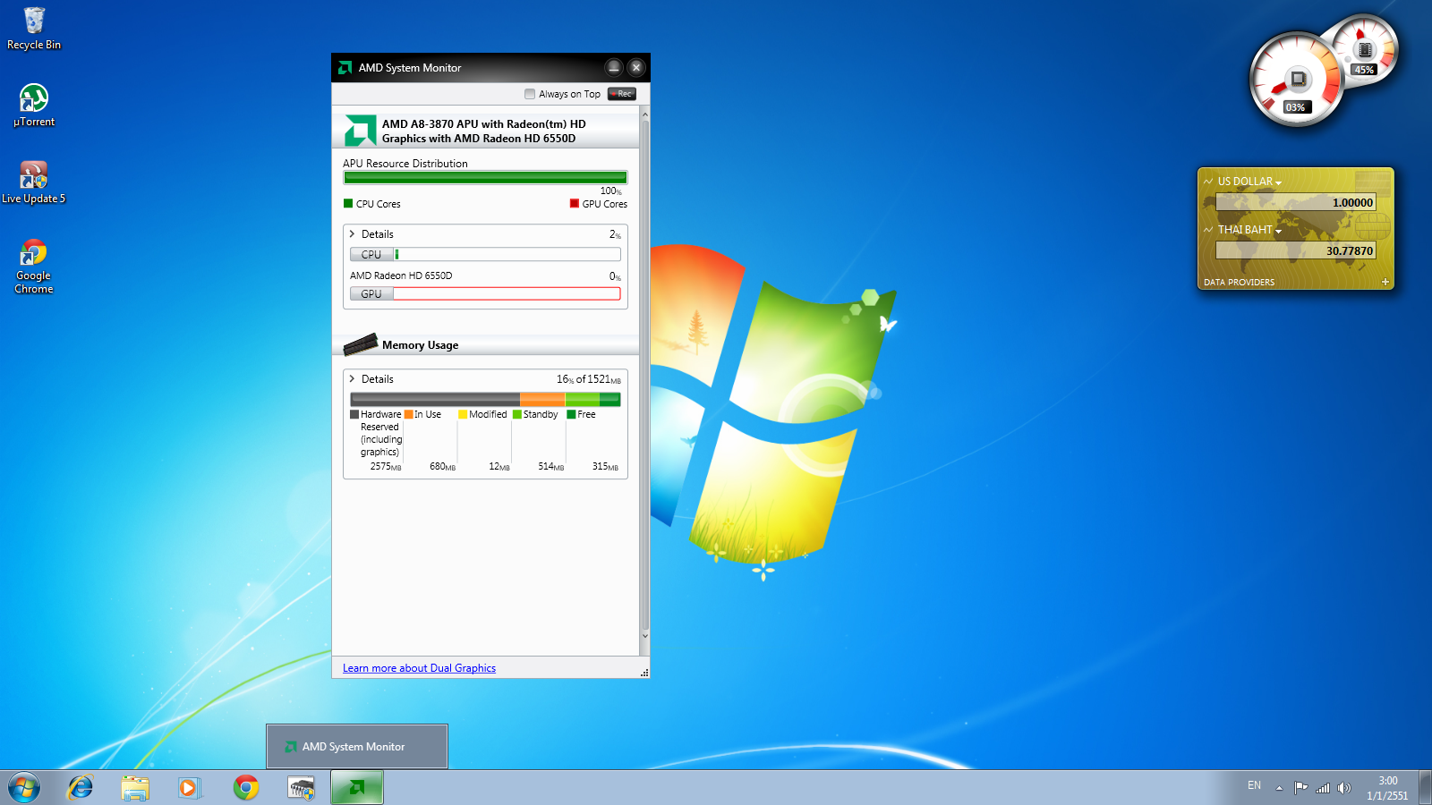Click the 'Memory Usage' section heading

[x=420, y=345]
